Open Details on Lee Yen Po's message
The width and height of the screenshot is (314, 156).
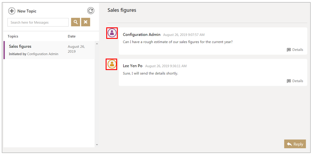(x=295, y=81)
